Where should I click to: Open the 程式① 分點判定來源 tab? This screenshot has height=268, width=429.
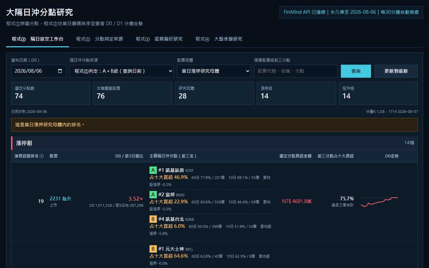100,39
